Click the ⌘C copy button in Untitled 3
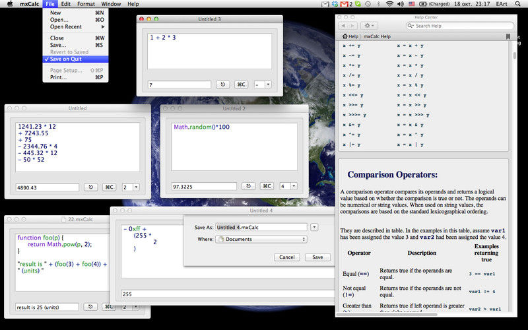 point(241,84)
